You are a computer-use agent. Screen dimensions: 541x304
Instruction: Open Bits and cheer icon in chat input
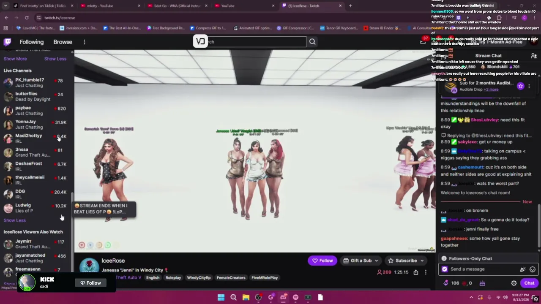(523, 269)
